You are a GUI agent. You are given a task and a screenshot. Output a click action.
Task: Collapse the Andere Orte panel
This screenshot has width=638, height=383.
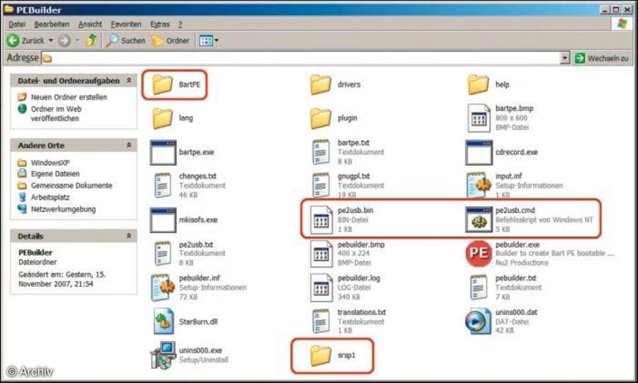129,145
